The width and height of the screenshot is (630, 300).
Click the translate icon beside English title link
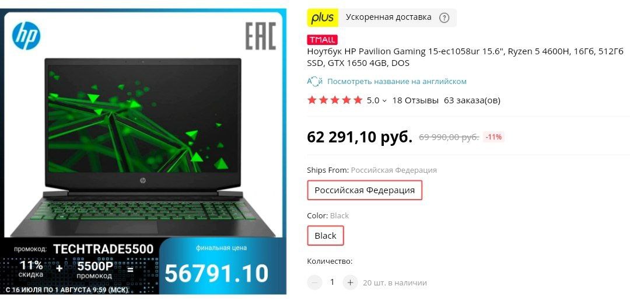click(314, 81)
